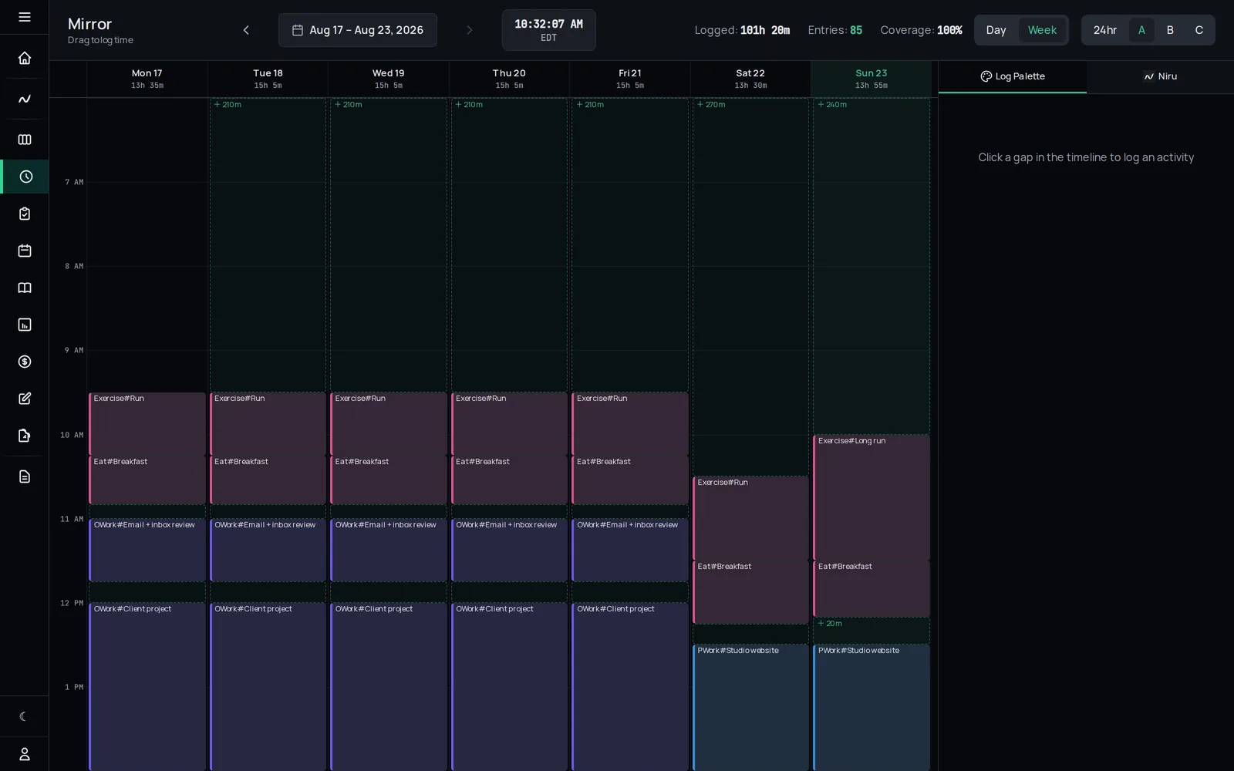Go to the previous week chevron
1234x771 pixels.
[246, 30]
